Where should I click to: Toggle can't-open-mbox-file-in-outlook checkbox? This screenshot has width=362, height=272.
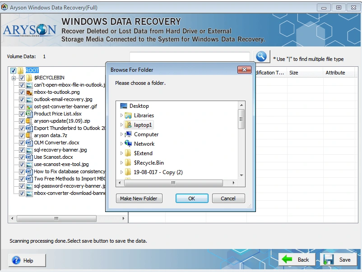(22, 85)
